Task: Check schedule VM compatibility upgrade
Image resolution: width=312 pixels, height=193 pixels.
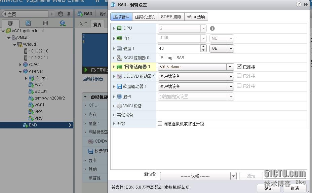Action: tap(160, 123)
